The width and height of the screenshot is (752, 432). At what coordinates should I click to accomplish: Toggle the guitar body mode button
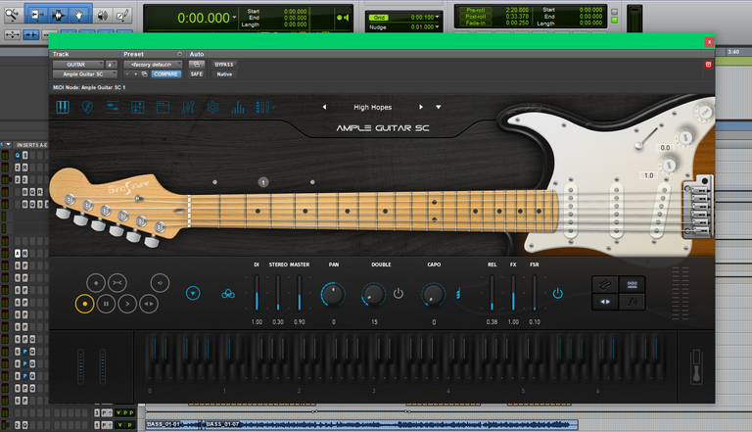[x=605, y=285]
